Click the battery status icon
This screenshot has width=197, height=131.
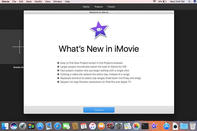pos(165,2)
